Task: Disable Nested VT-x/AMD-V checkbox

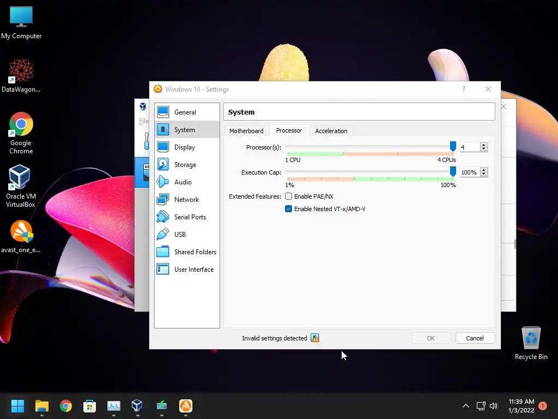Action: point(289,209)
